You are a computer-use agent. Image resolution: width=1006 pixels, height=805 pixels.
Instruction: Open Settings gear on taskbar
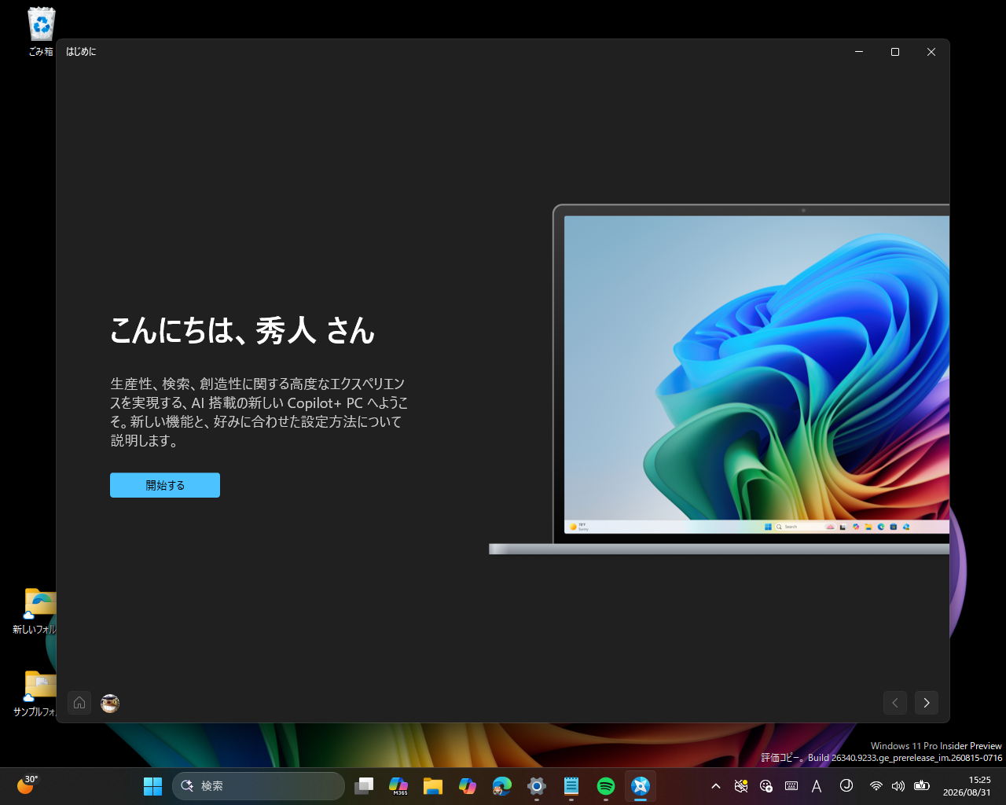click(537, 786)
